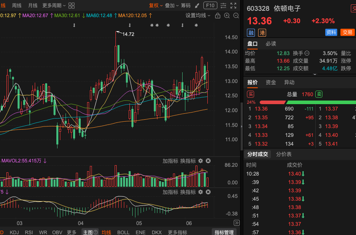
Task: Click the 14.72 high price marker
Action: [128, 34]
